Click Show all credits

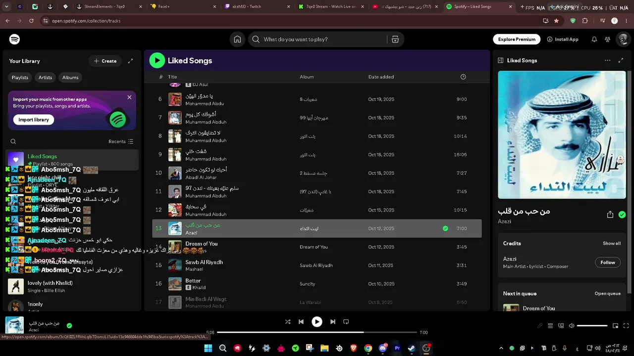(x=612, y=244)
